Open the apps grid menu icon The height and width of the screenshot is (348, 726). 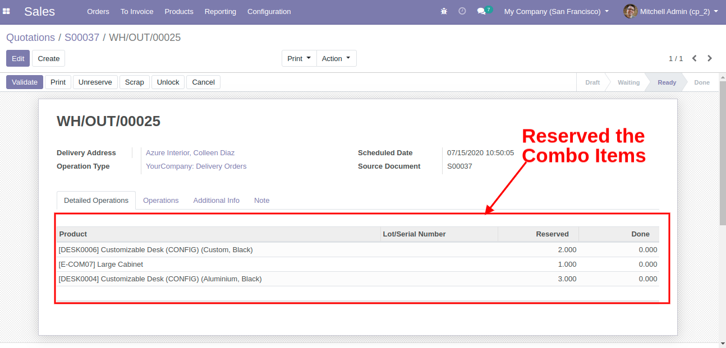pos(7,11)
